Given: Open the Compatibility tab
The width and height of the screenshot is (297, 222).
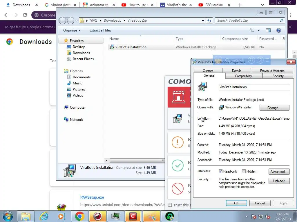Looking at the screenshot, I should (243, 76).
